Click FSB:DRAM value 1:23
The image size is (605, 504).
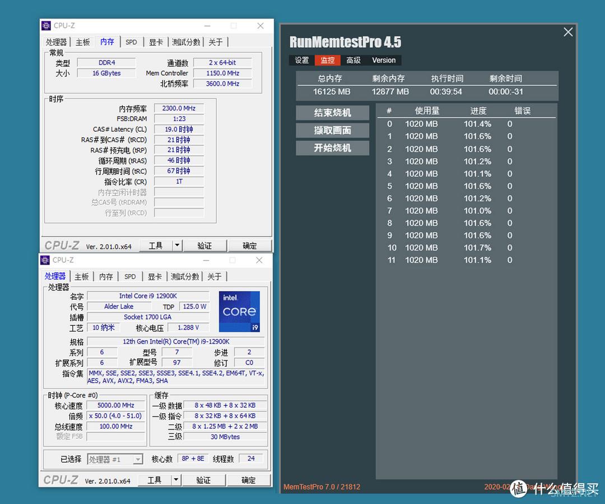[x=179, y=119]
